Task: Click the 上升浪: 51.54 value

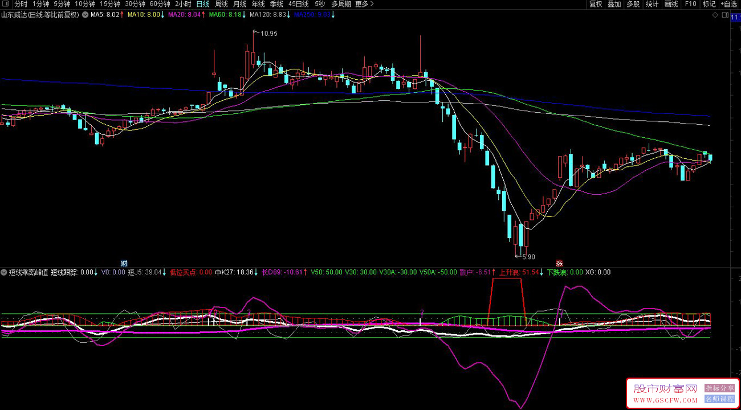Action: coord(519,272)
